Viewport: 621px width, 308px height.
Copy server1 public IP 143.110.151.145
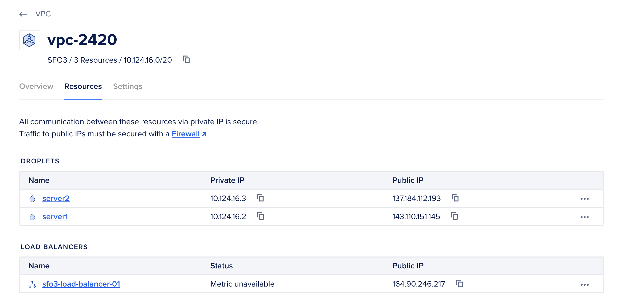[x=454, y=216]
